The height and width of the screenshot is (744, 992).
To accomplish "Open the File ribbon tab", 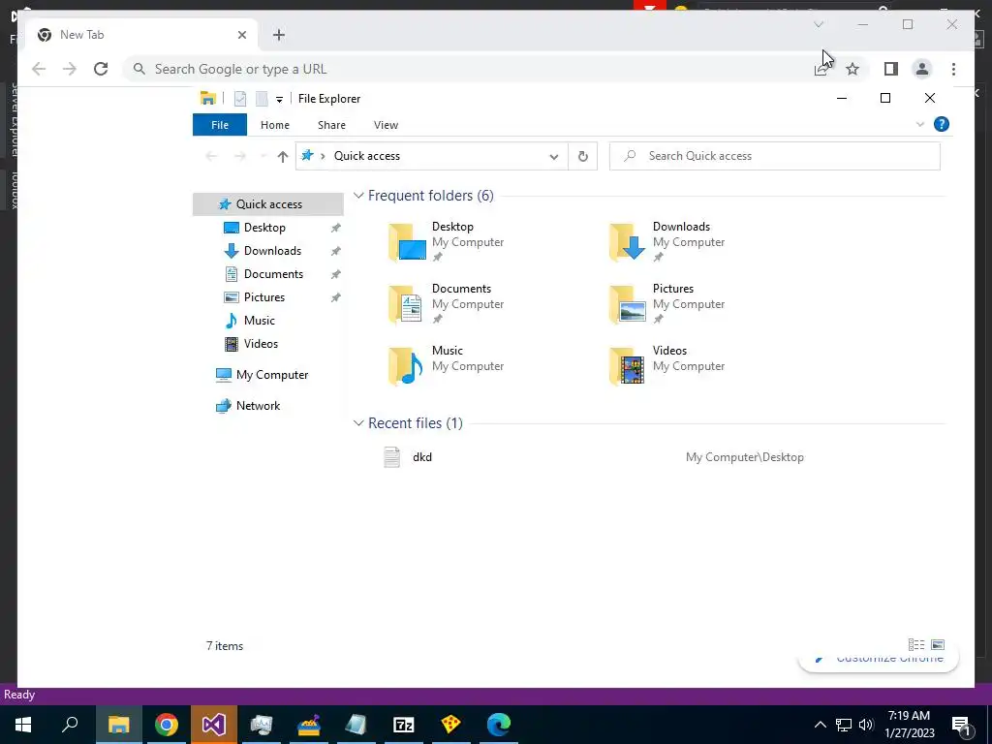I will 220,125.
